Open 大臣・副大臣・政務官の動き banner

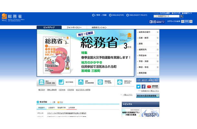point(148,80)
